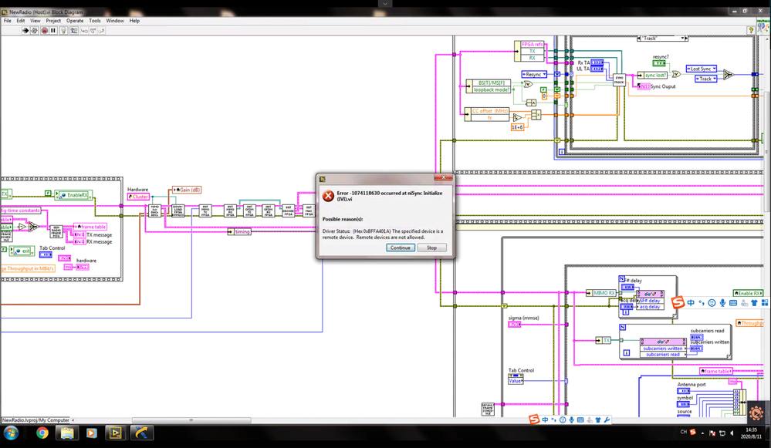
Task: Open the Tools menu
Action: click(95, 21)
